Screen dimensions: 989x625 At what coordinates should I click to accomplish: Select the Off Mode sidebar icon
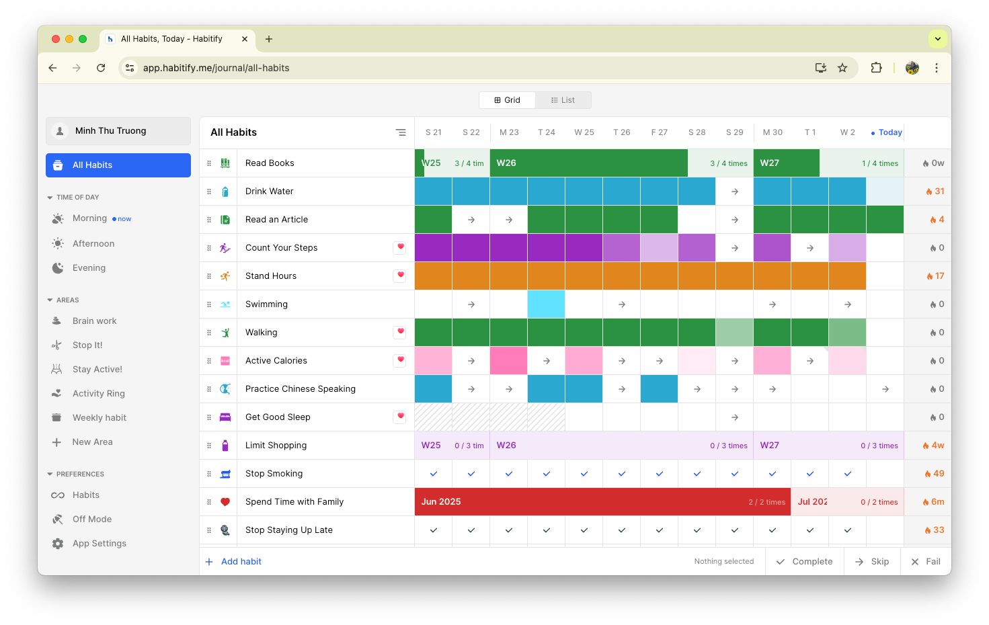point(58,519)
